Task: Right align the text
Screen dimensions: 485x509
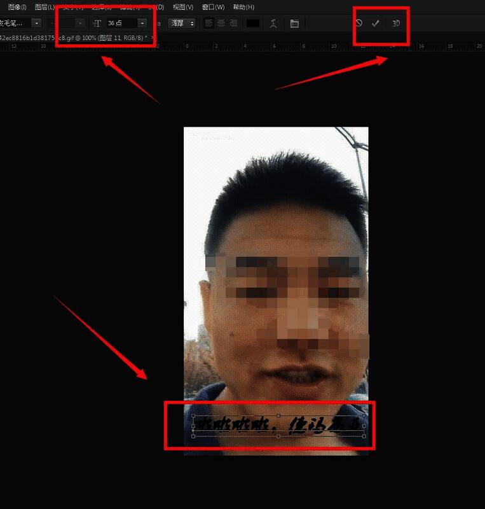Action: (x=233, y=24)
